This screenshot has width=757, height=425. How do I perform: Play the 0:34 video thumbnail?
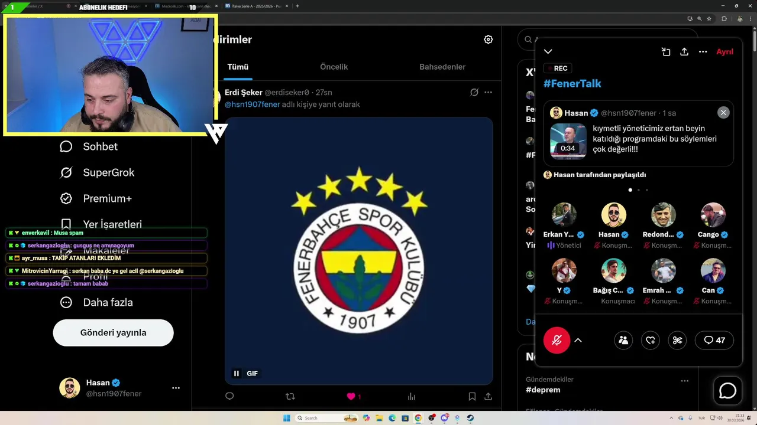point(568,141)
